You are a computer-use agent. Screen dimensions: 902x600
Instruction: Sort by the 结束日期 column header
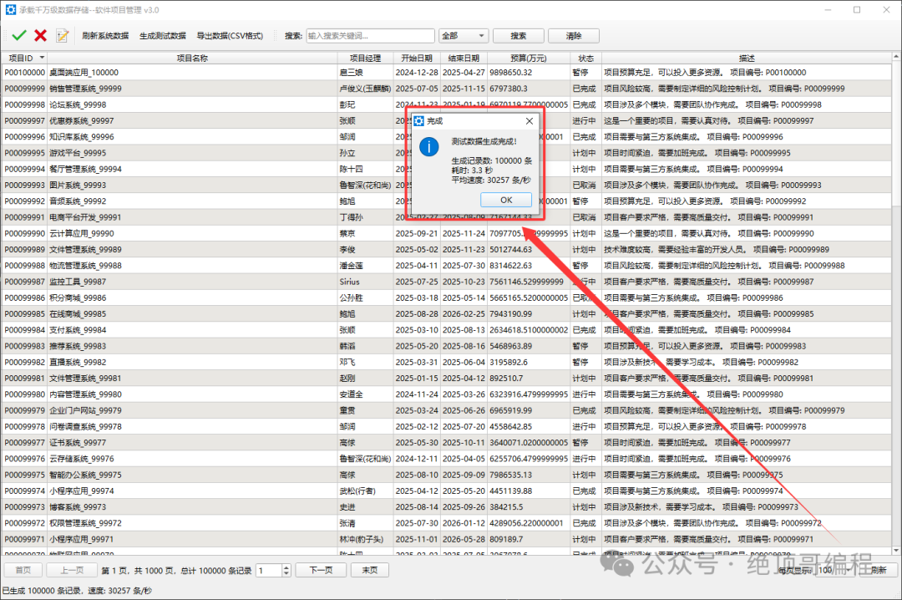pos(464,58)
